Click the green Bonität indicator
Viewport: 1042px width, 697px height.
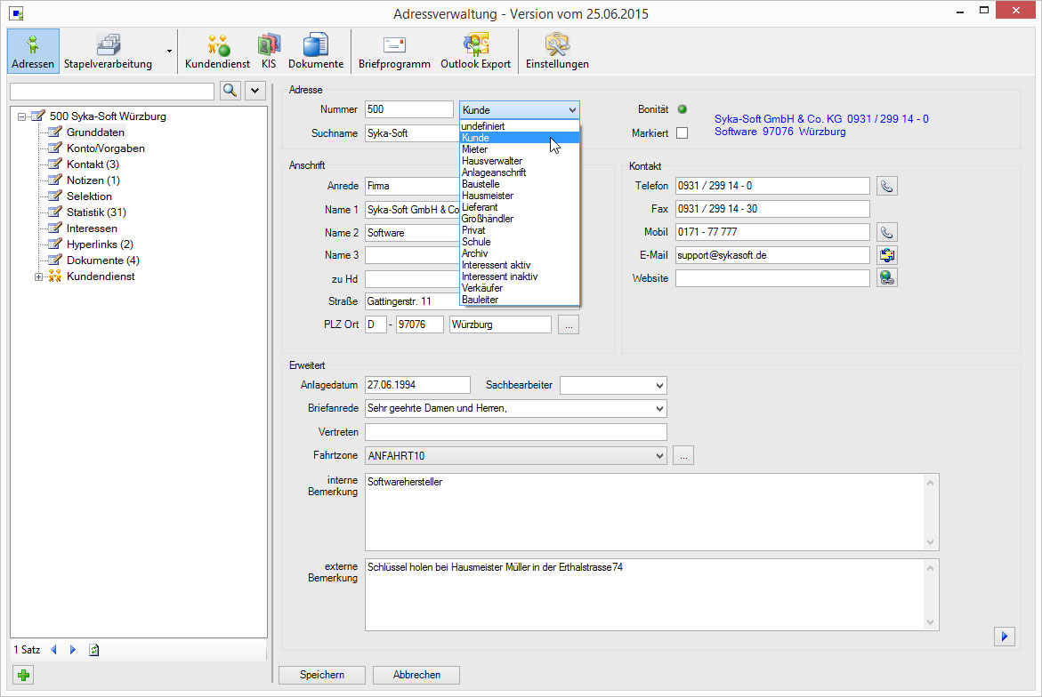tap(683, 109)
